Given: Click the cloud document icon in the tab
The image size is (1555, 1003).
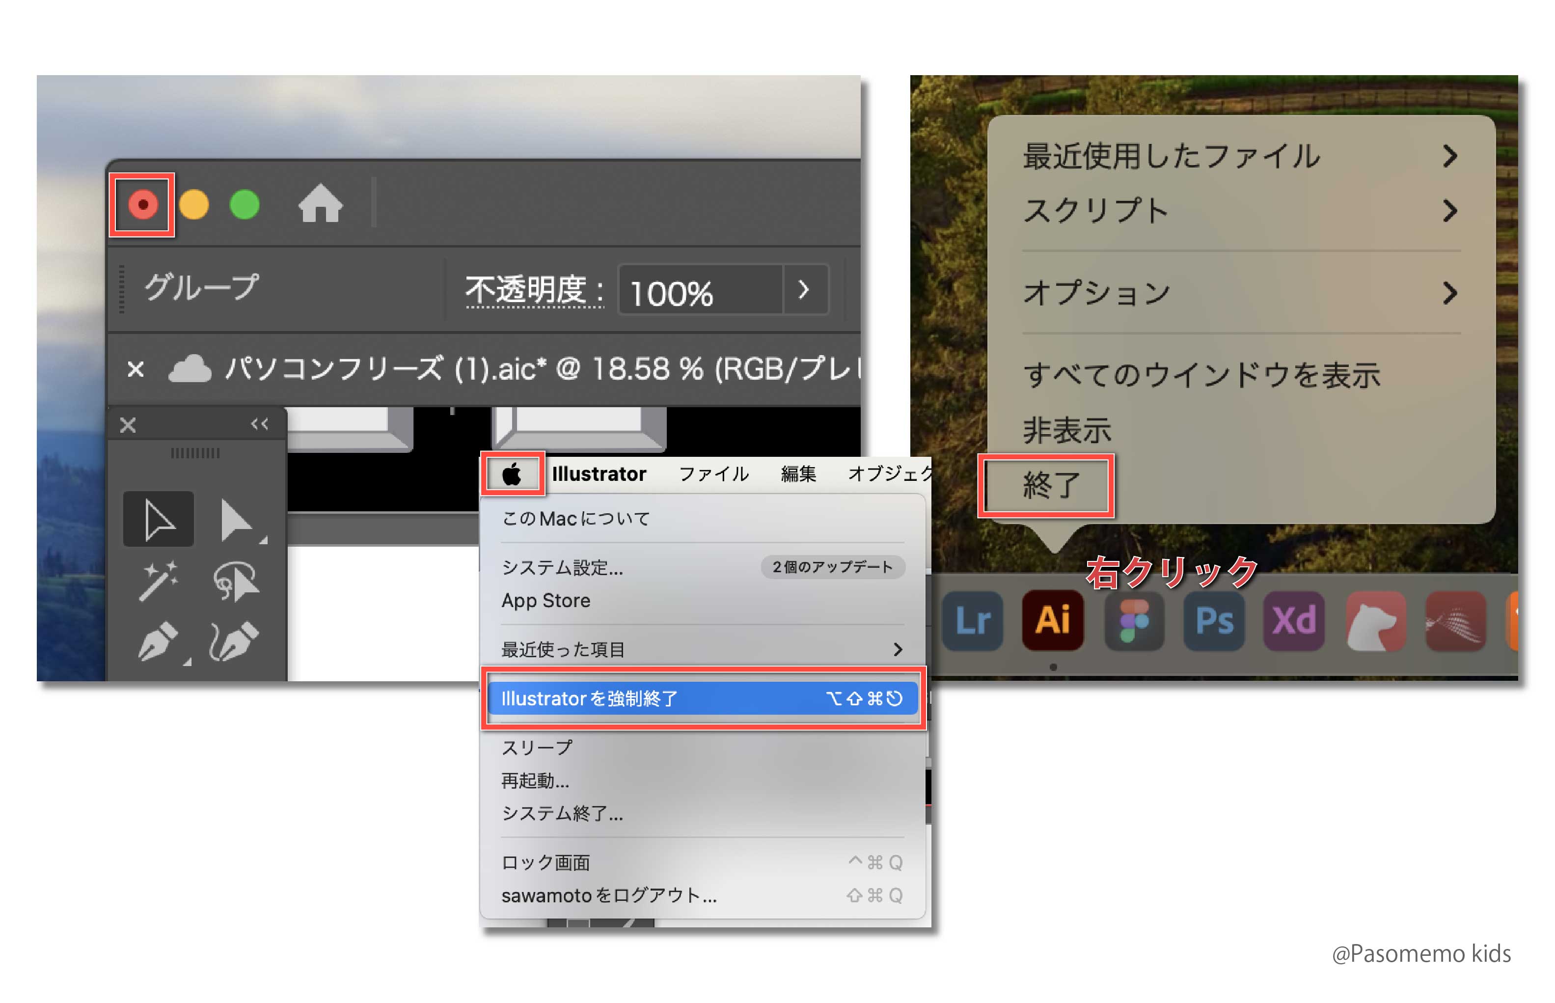Looking at the screenshot, I should click(x=190, y=369).
